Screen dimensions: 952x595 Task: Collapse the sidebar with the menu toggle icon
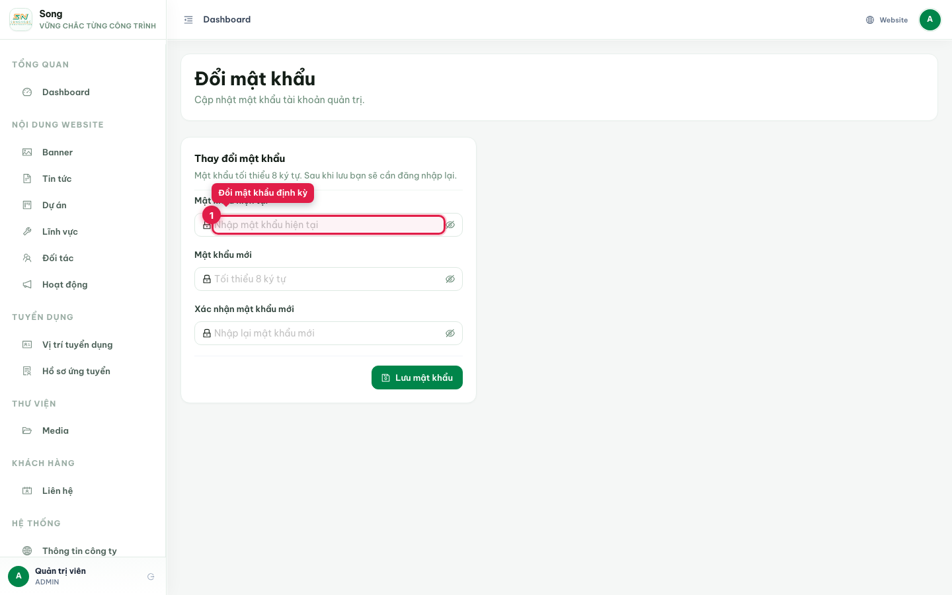pyautogui.click(x=188, y=20)
